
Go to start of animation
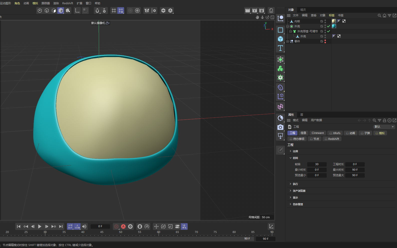point(19,226)
